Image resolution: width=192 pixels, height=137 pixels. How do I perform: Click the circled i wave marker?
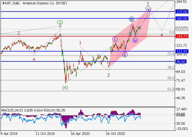(x=115, y=39)
